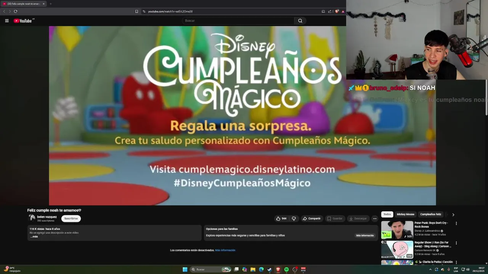
Task: Open Regular Show I Ran Sing Along title
Action: click(433, 244)
